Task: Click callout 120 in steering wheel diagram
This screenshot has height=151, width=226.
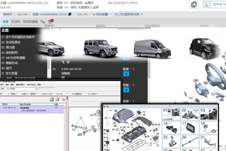Action: point(191,98)
